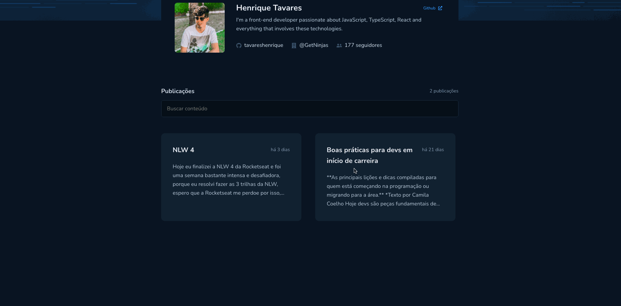Click the NLW 4 post excerpt text
The image size is (621, 306).
(229, 180)
